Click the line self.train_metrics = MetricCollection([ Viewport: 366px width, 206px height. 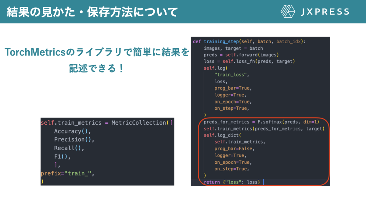[x=107, y=123]
